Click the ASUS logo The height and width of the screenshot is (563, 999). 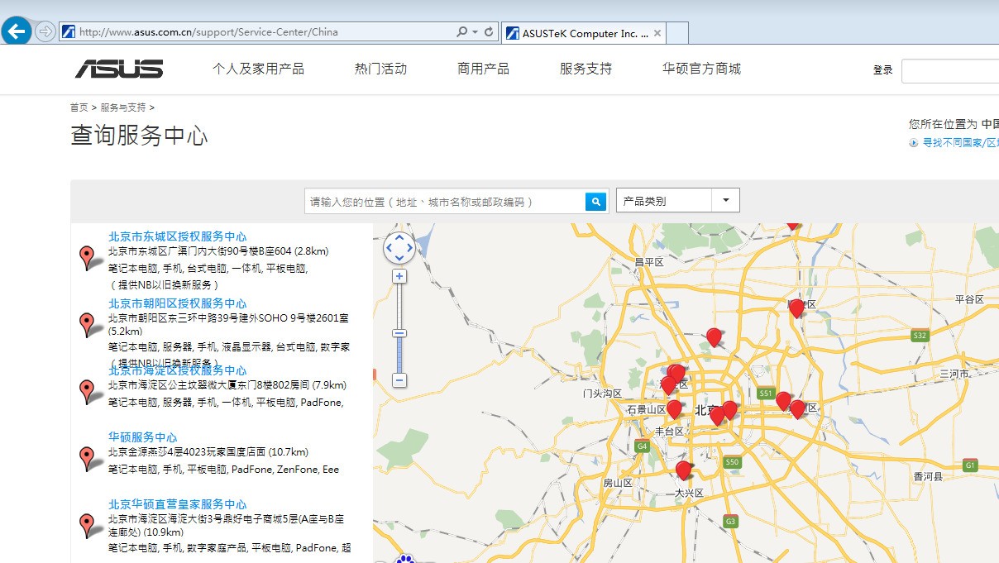(119, 69)
